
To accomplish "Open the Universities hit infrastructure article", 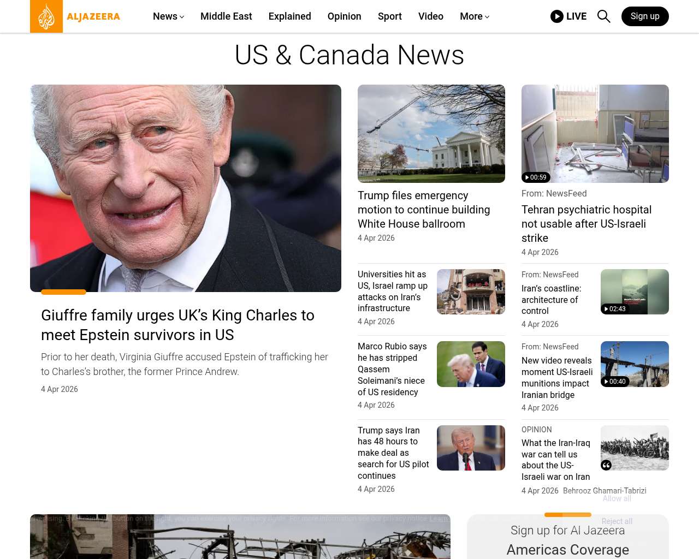I will coord(393,291).
